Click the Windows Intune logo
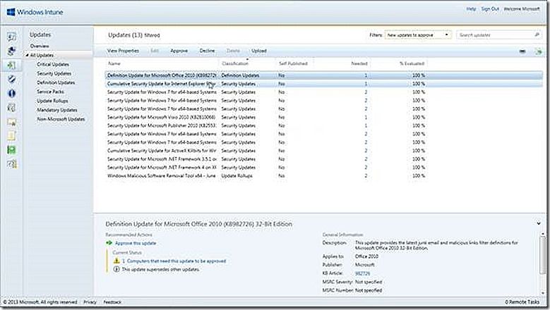Image resolution: width=550 pixels, height=310 pixels. coord(35,12)
